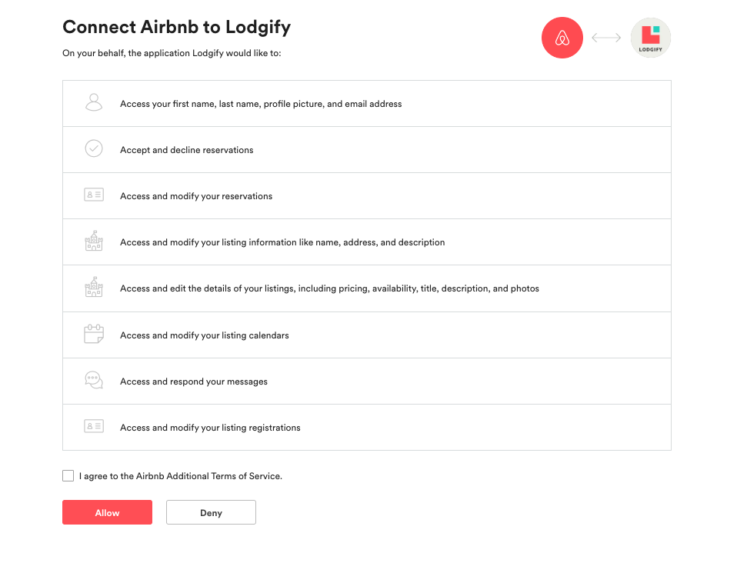Click the 'I agree to the Airbnb Additional Terms' label
The height and width of the screenshot is (563, 747).
[181, 476]
